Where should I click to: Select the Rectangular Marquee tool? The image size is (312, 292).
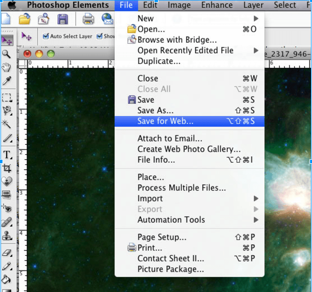7,98
